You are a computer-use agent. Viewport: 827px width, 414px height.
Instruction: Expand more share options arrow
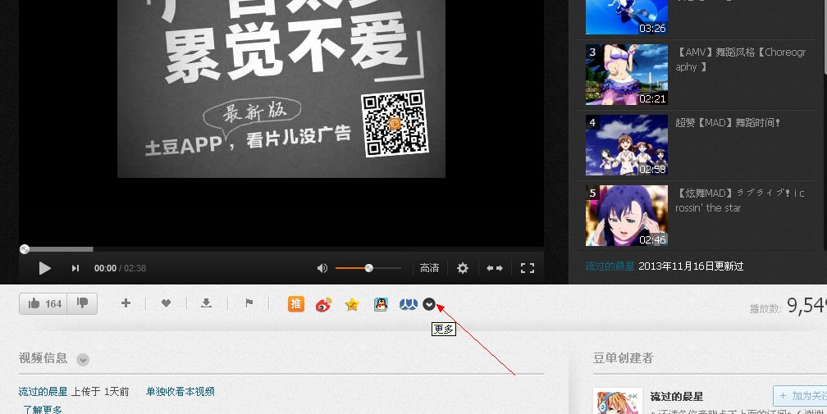[429, 304]
